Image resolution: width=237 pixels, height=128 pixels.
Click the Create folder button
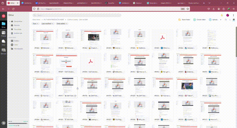[x=199, y=20]
